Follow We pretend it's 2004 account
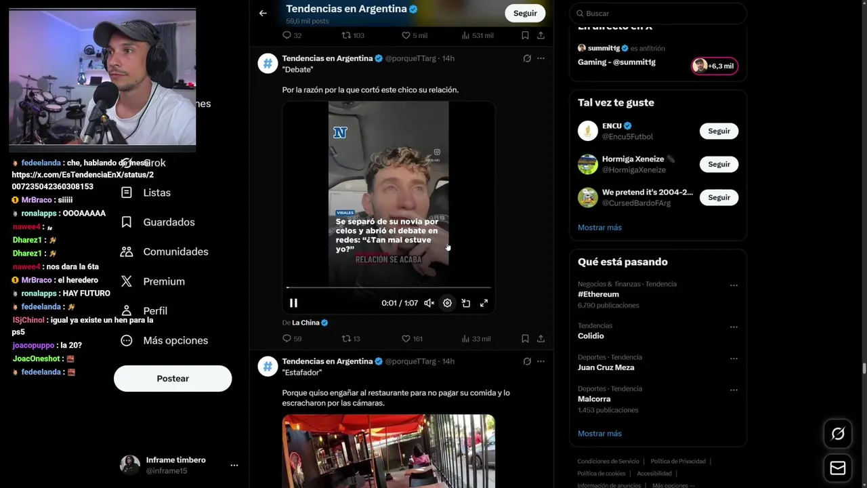 719,197
